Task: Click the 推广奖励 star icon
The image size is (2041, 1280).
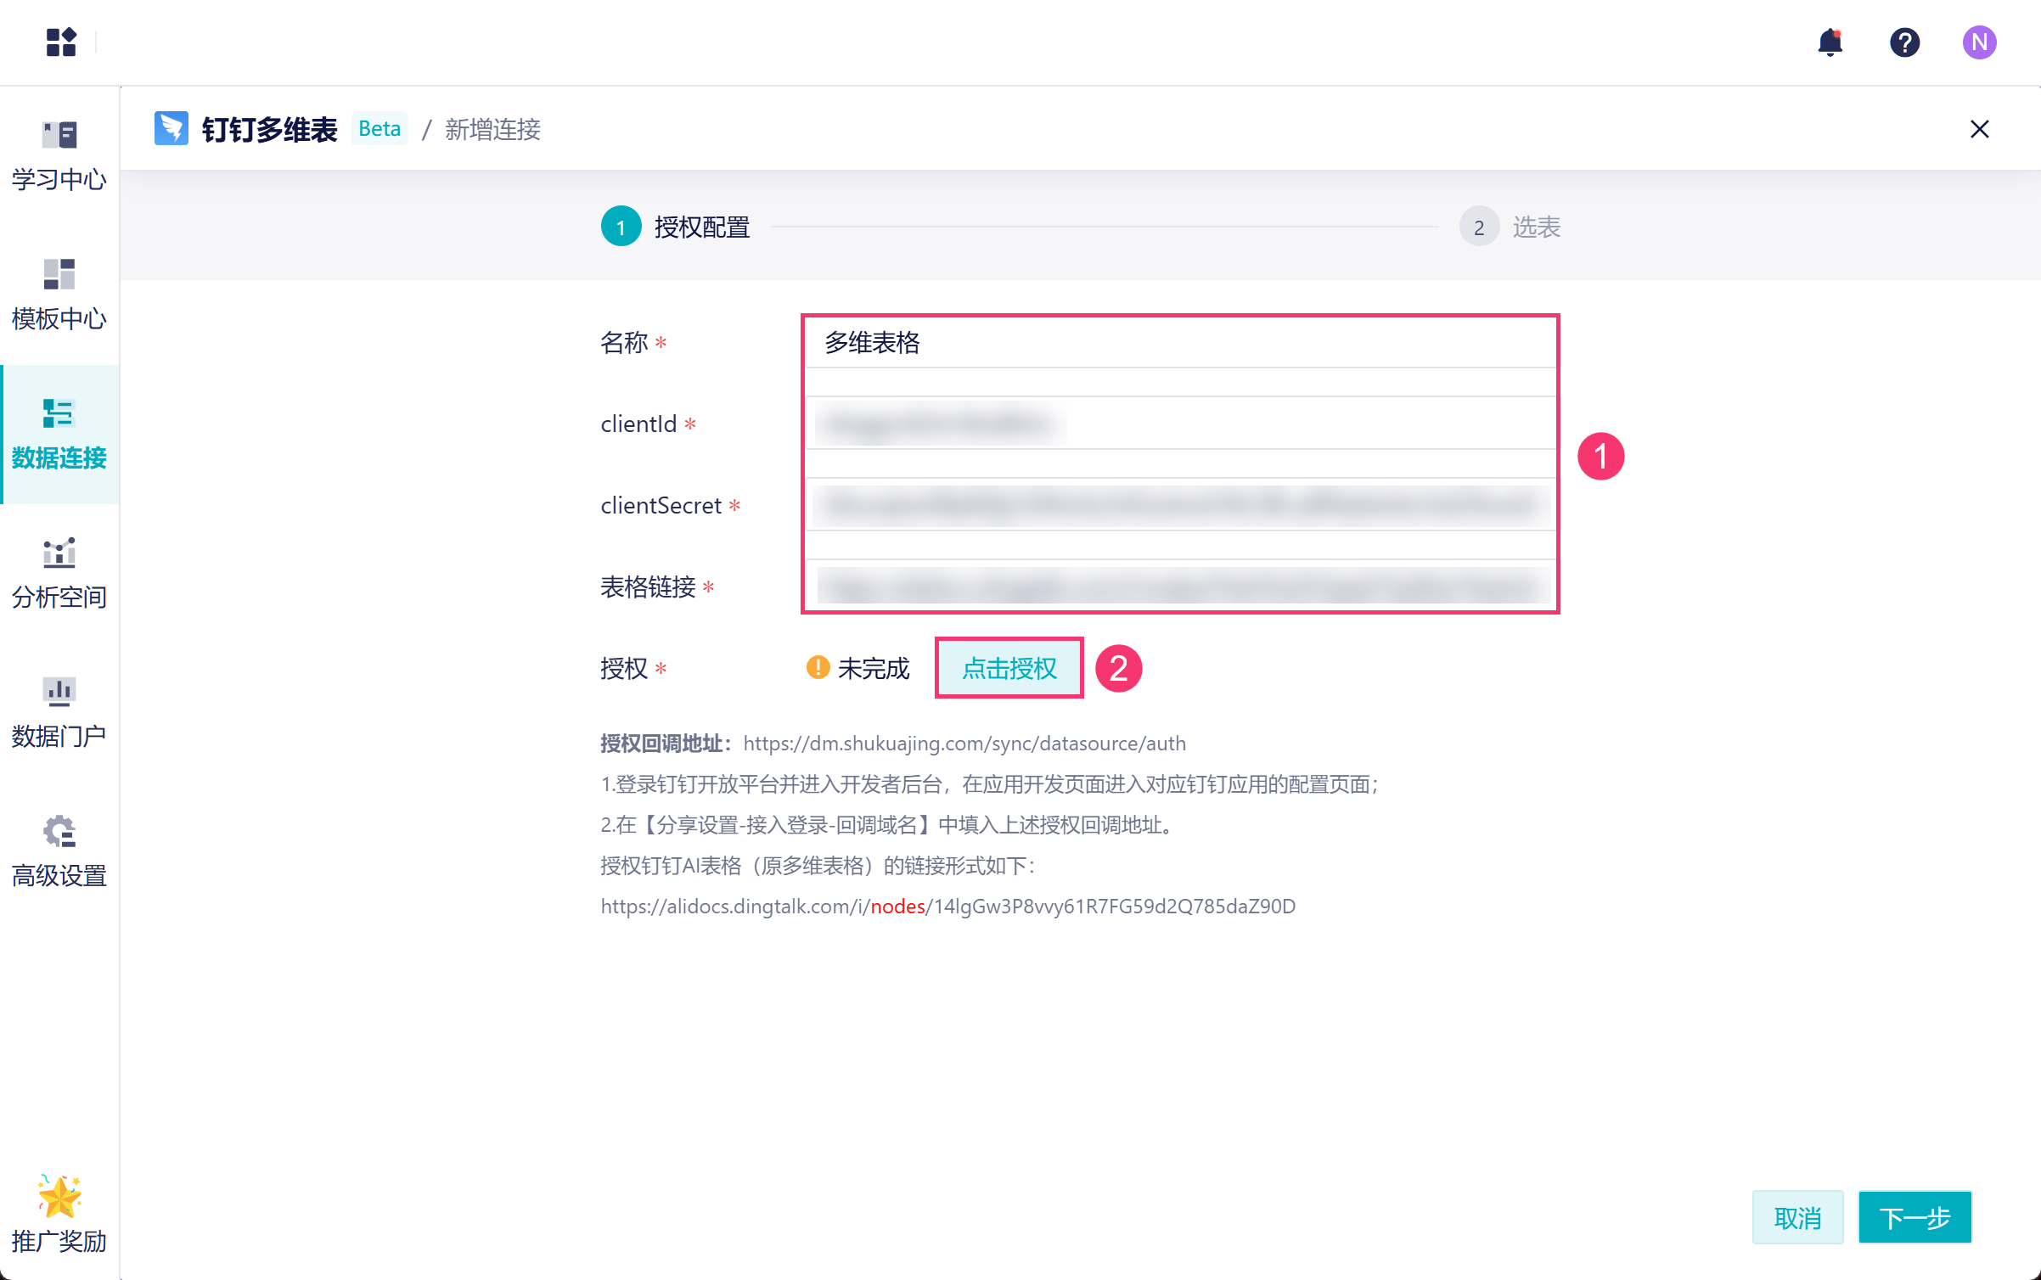Action: click(x=59, y=1198)
